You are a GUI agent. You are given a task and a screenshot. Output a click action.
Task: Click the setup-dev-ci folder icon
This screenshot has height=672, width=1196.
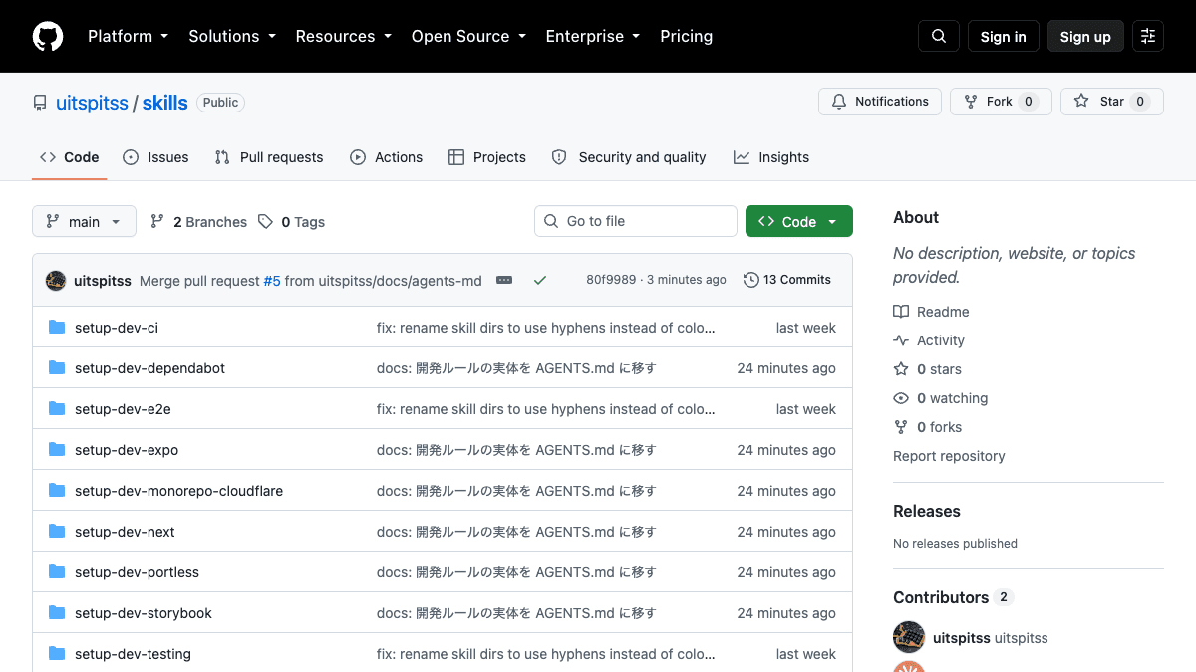(x=57, y=328)
